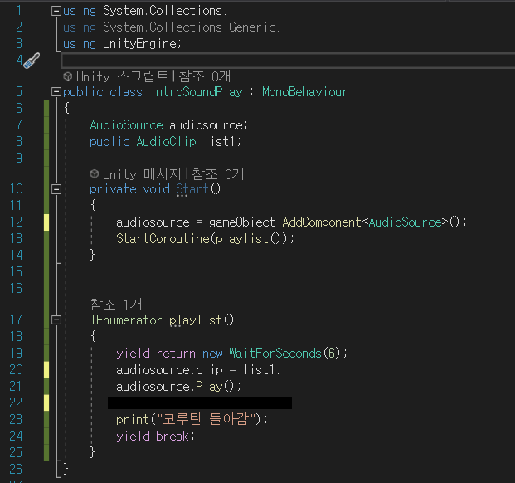
Task: Click the StartCoroutine method call
Action: click(163, 238)
